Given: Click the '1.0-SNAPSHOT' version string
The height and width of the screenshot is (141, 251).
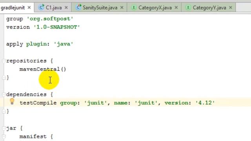Looking at the screenshot, I should 56,27.
